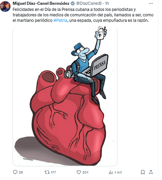162x180 pixels.
Task: Click the 1 mil views count
Action: tap(118, 172)
